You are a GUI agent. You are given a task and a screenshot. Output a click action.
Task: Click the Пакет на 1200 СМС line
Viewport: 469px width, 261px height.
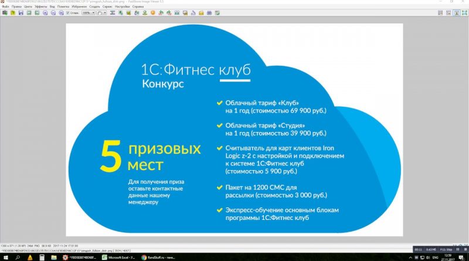[x=261, y=188]
